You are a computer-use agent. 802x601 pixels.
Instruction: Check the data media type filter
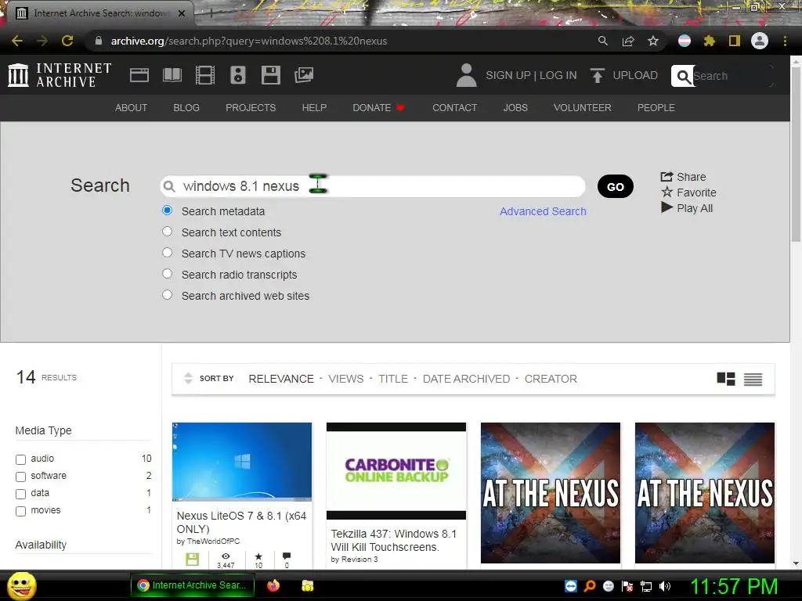coord(21,495)
